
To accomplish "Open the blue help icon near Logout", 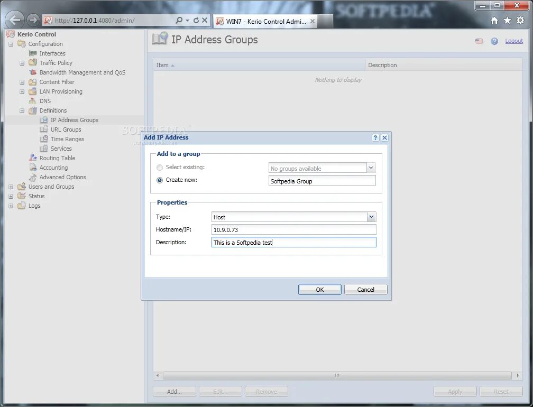I will point(494,41).
